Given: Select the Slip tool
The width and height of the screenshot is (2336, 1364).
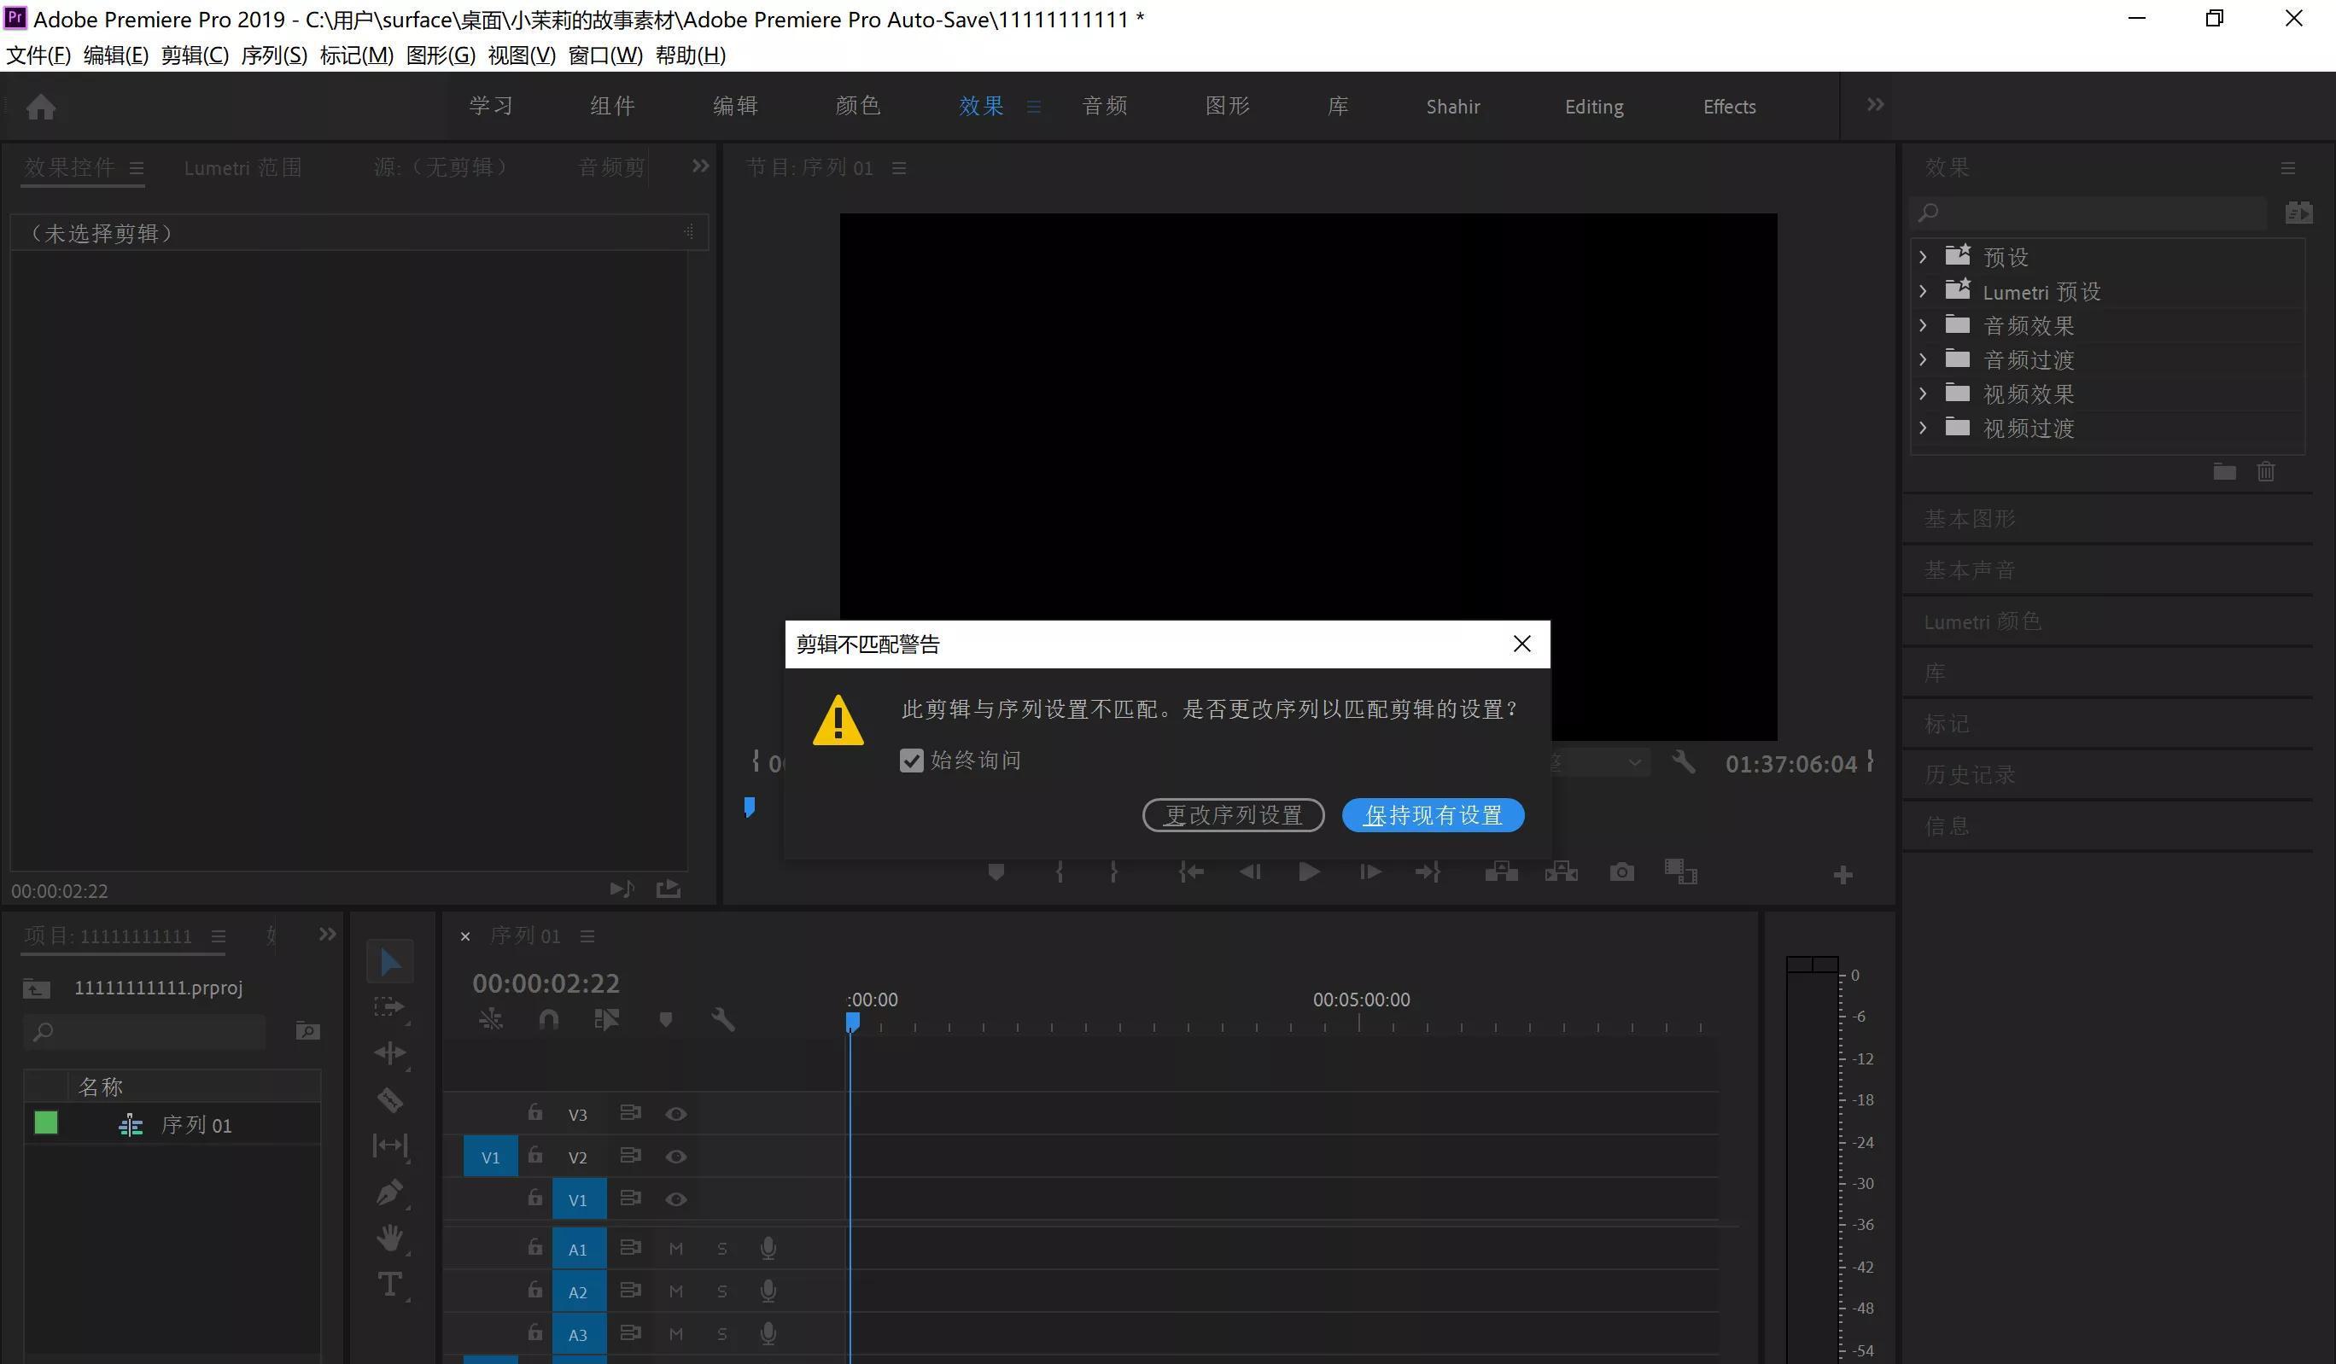Looking at the screenshot, I should 389,1146.
